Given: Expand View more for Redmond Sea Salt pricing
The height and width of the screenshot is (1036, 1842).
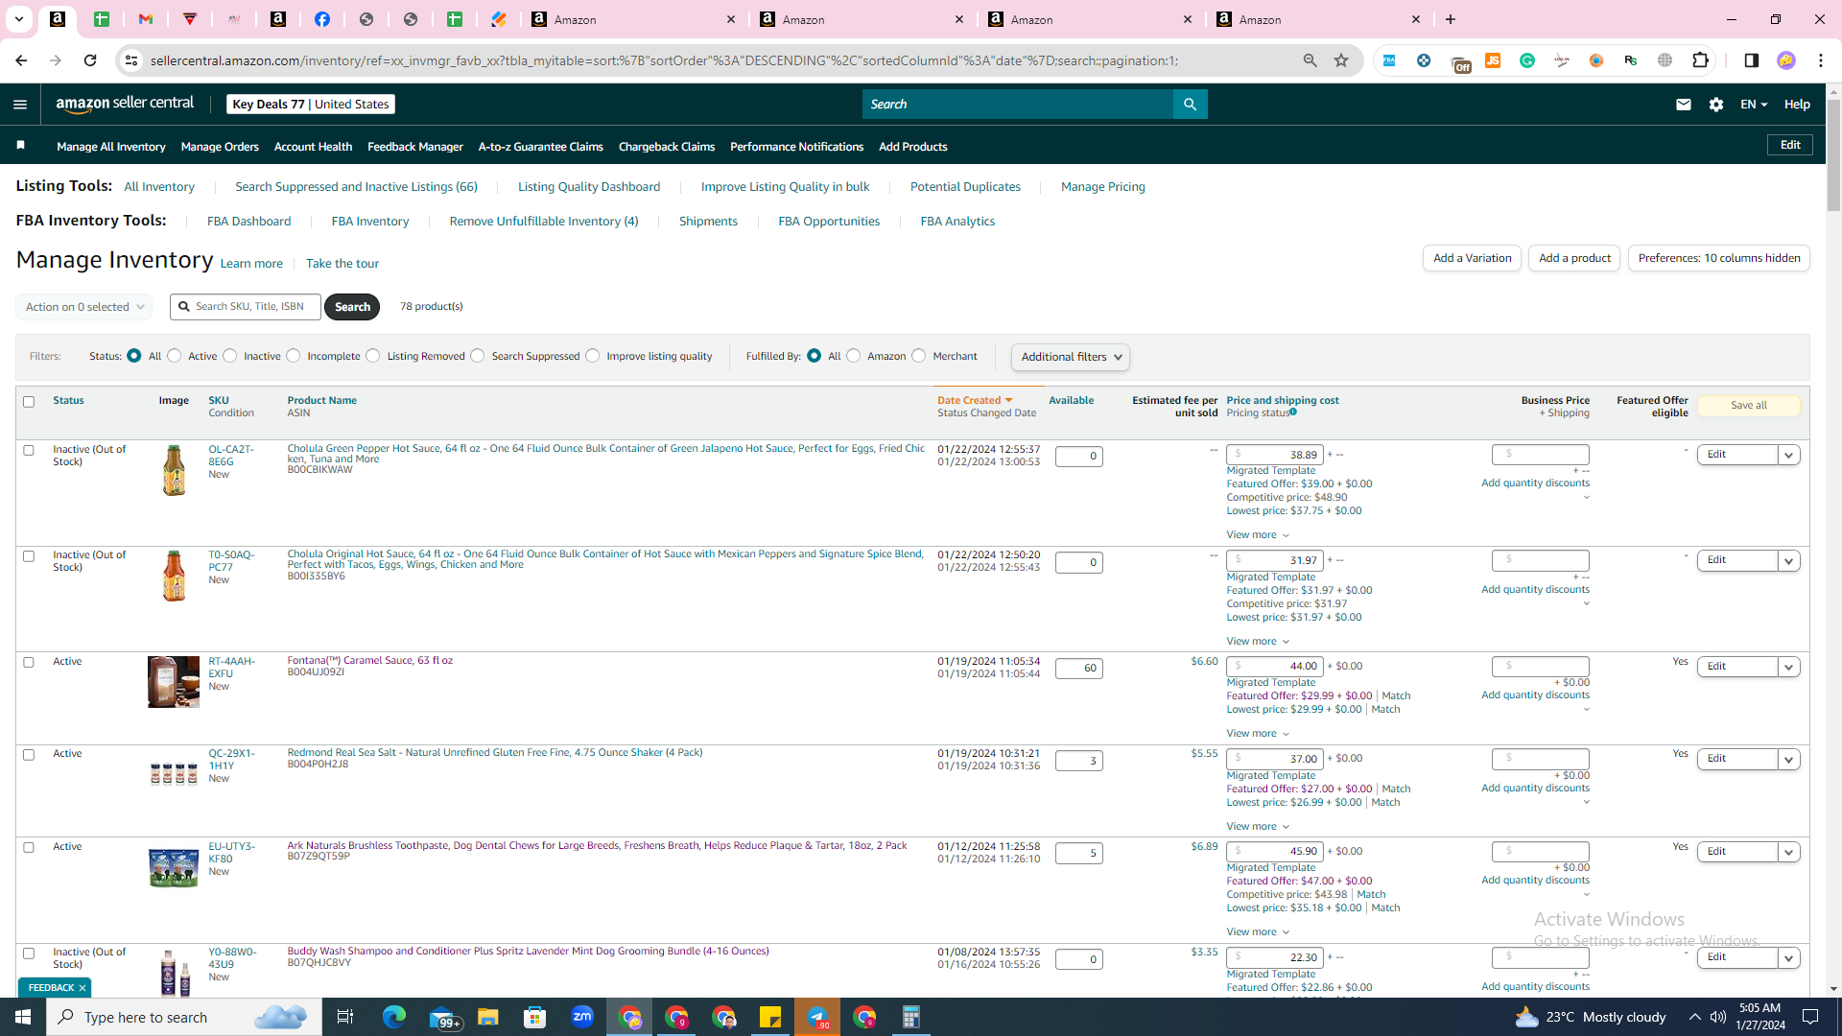Looking at the screenshot, I should 1258,827.
